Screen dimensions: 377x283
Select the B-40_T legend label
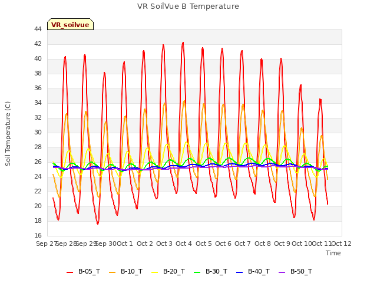pos(259,271)
